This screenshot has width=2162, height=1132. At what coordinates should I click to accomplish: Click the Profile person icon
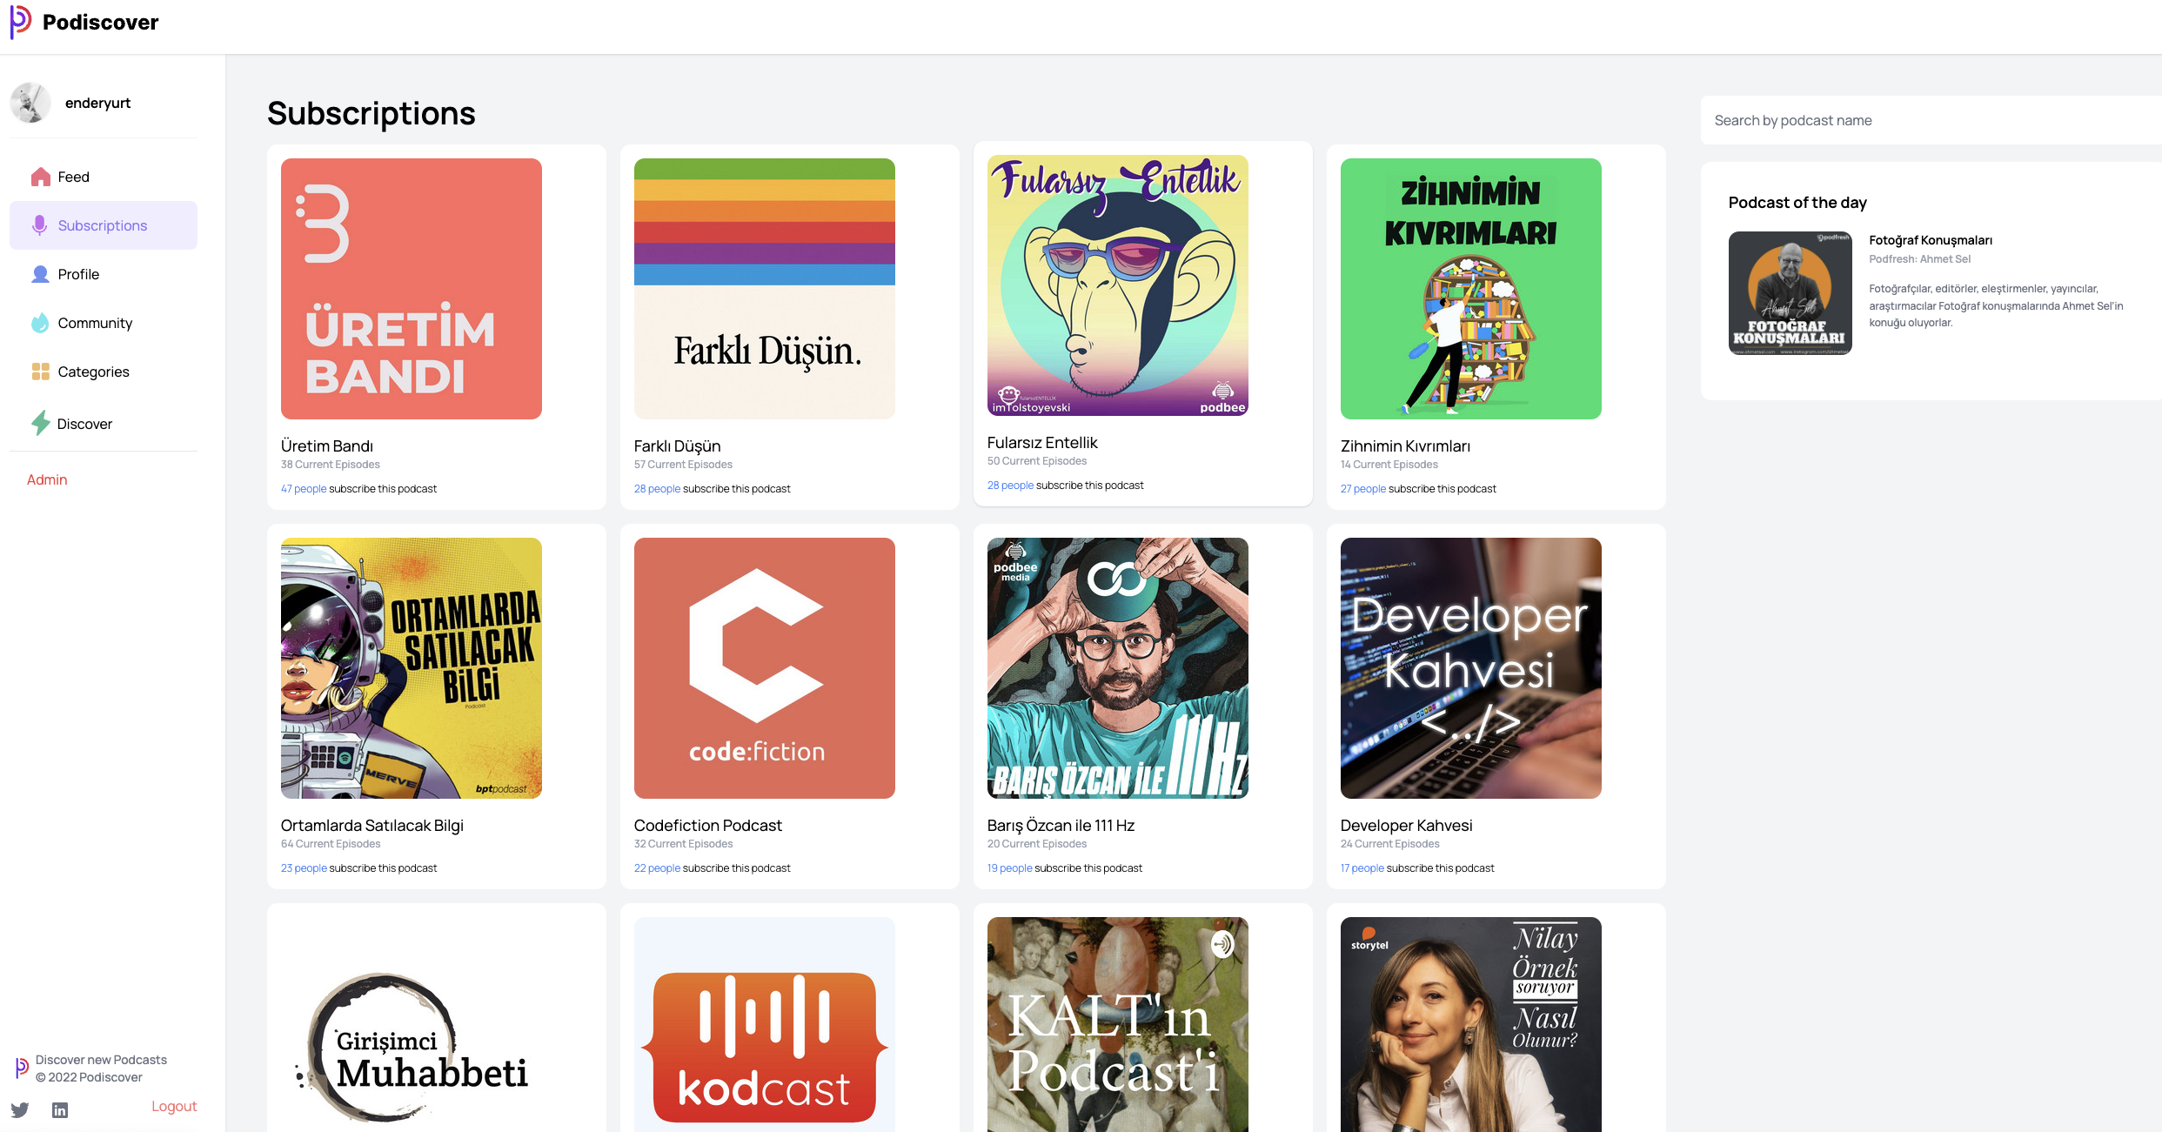[40, 274]
